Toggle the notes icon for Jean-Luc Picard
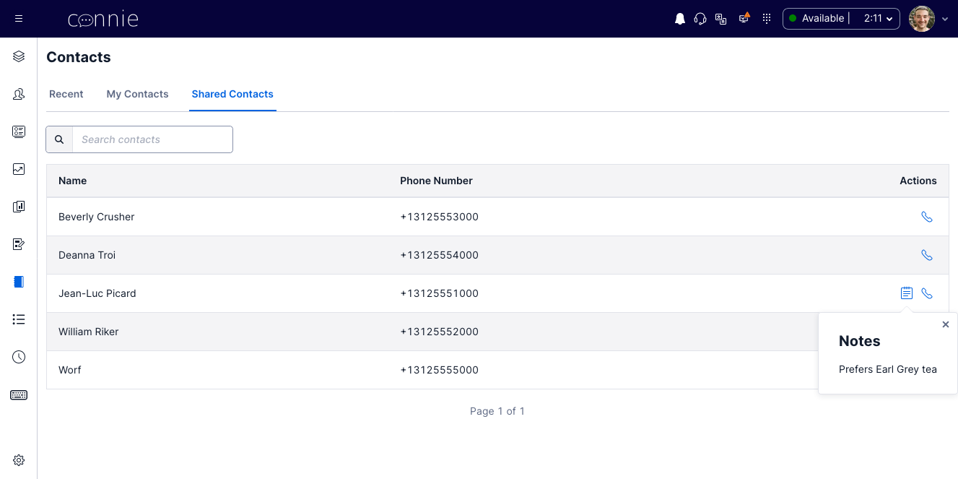 click(x=907, y=293)
